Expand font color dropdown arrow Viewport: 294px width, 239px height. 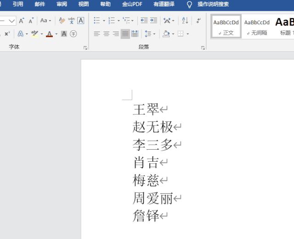click(56, 34)
